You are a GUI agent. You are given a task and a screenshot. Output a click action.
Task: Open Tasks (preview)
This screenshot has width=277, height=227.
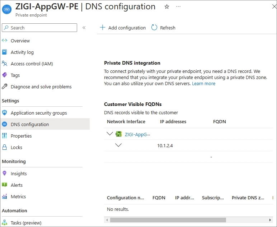(26, 223)
